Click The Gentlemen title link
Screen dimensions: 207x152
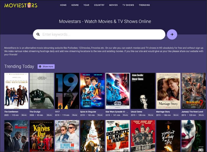(x=11, y=112)
